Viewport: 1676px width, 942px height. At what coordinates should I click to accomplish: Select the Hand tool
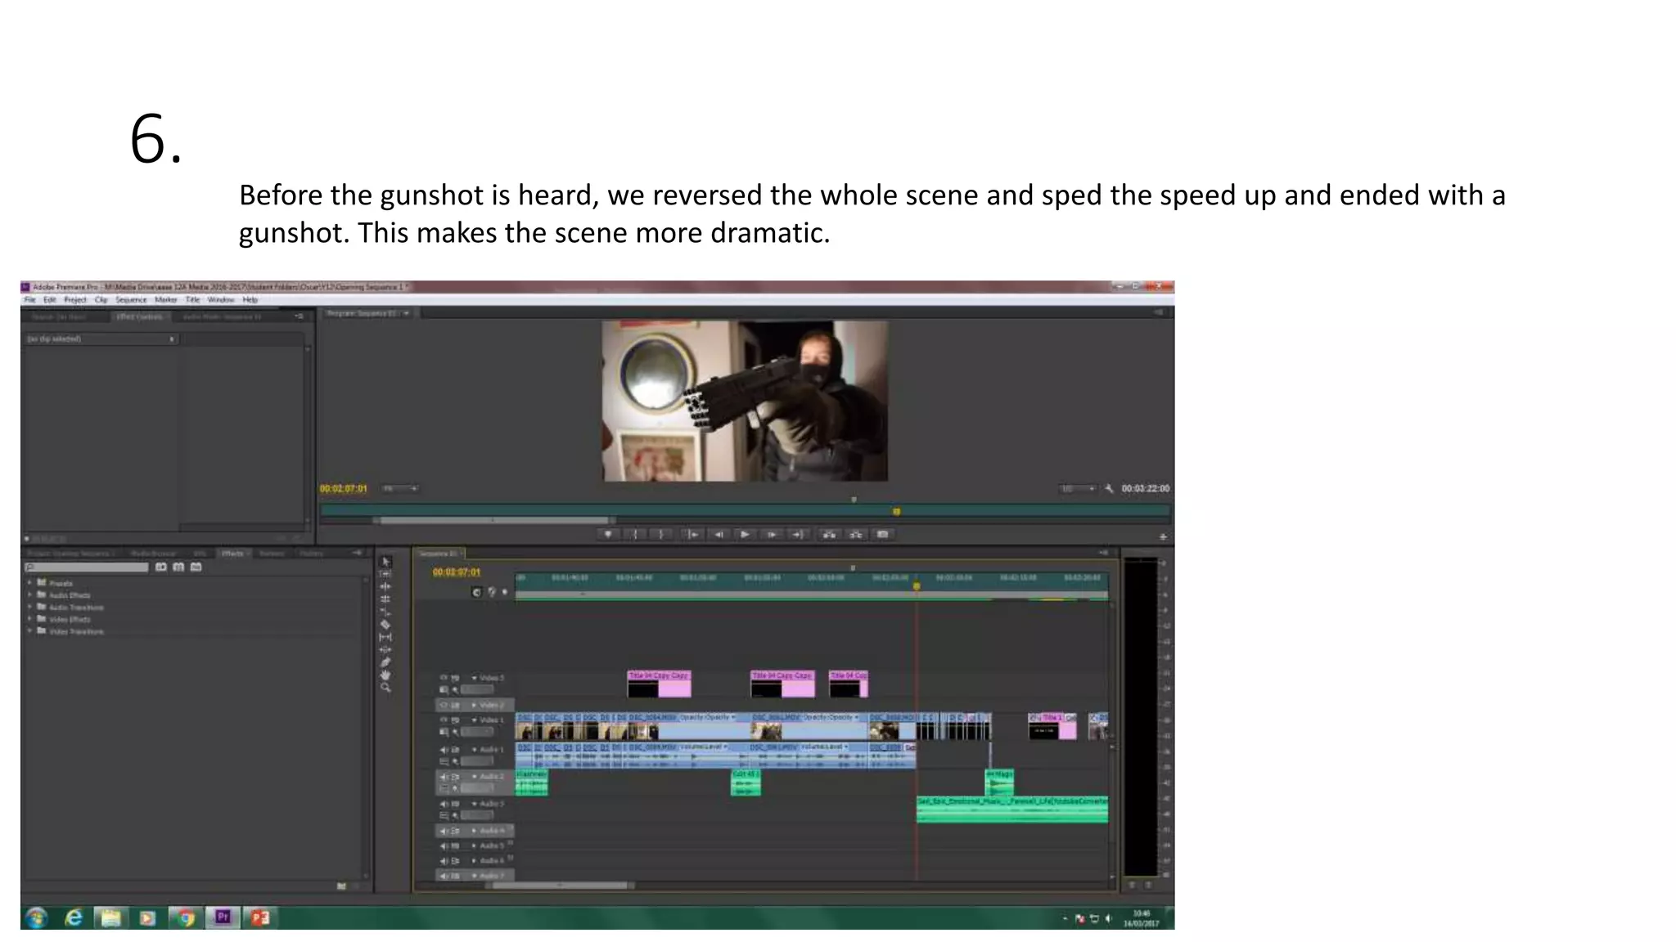(x=386, y=675)
